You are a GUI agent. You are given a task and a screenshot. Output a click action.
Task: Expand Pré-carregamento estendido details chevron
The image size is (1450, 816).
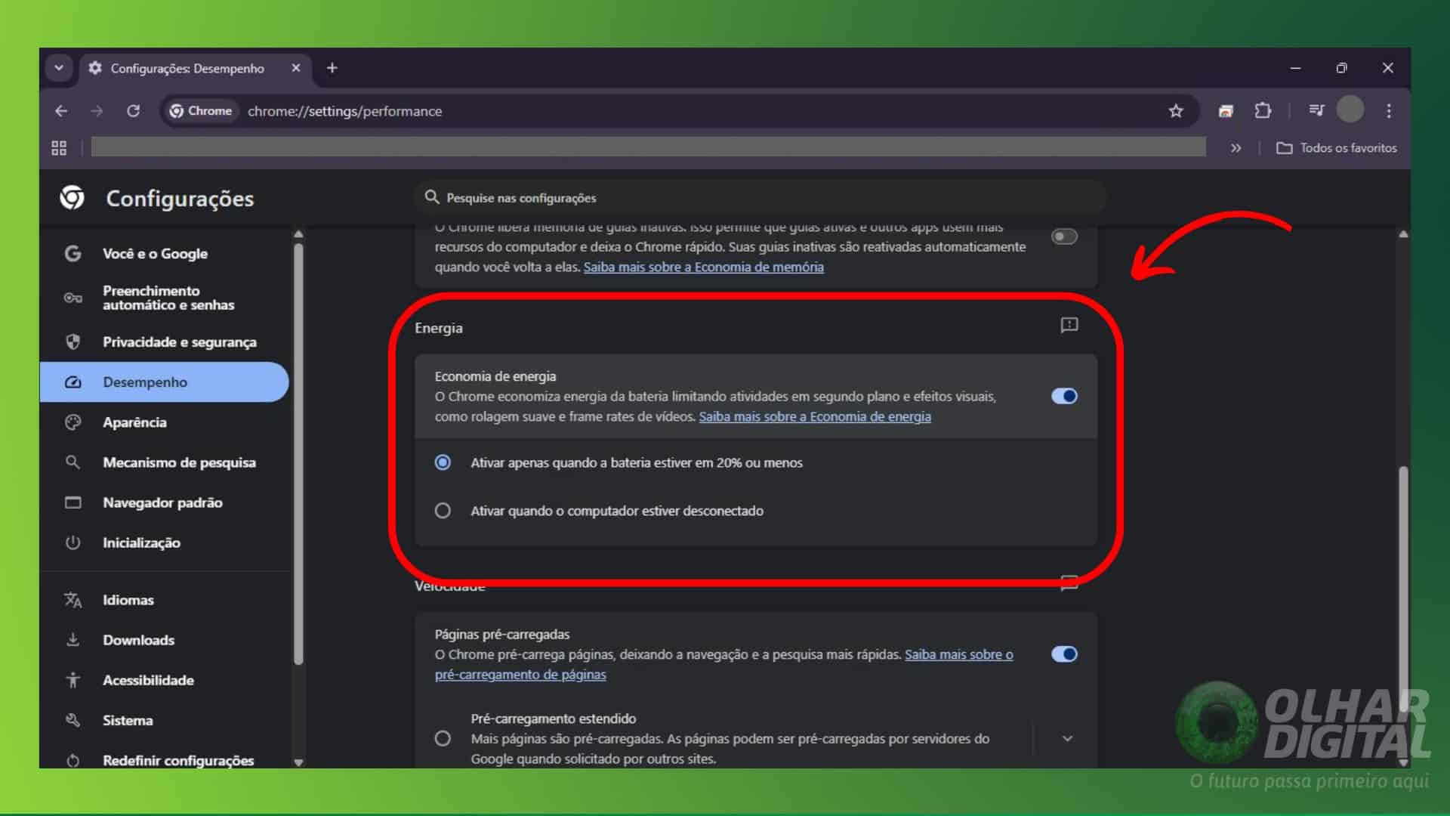coord(1067,738)
